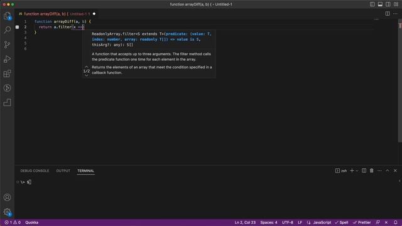Click the editor type icon beside JavaScript
This screenshot has height=226, width=402.
click(308, 222)
